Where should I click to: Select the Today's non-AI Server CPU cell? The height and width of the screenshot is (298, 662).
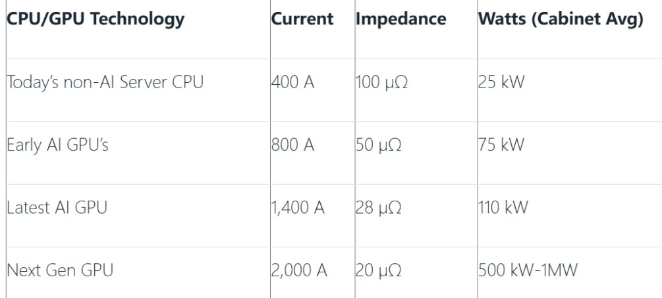[x=105, y=82]
